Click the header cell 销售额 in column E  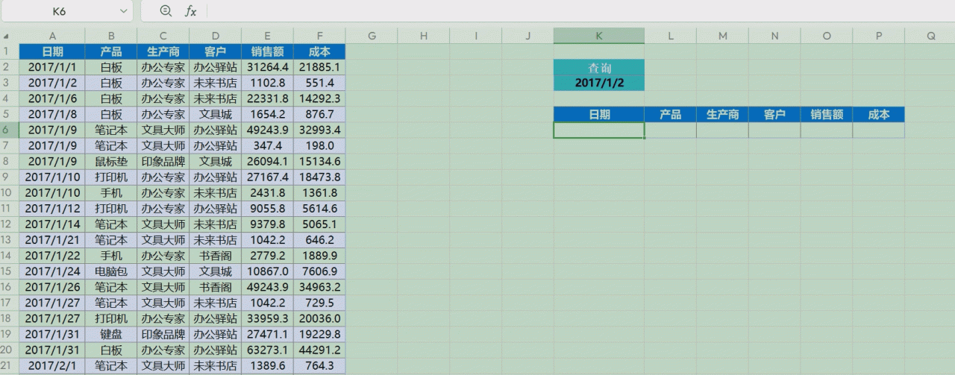point(267,51)
